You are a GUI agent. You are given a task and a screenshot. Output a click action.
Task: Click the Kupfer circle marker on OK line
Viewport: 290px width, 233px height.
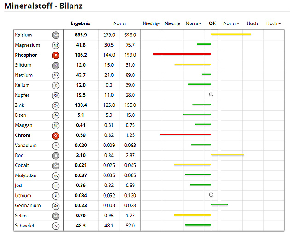211,94
